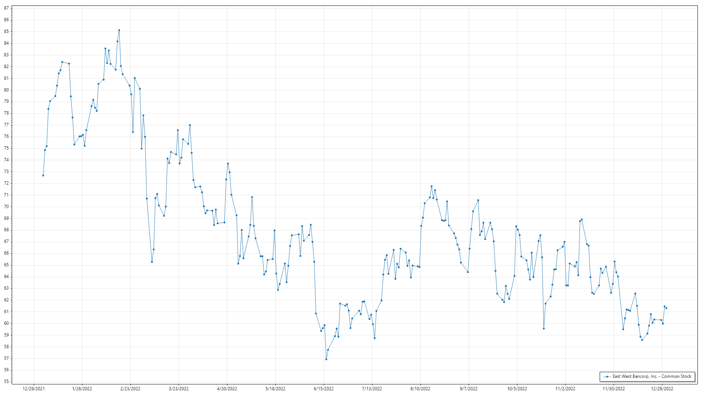The width and height of the screenshot is (703, 395).
Task: Click the first data point in the series
Action: tap(43, 176)
